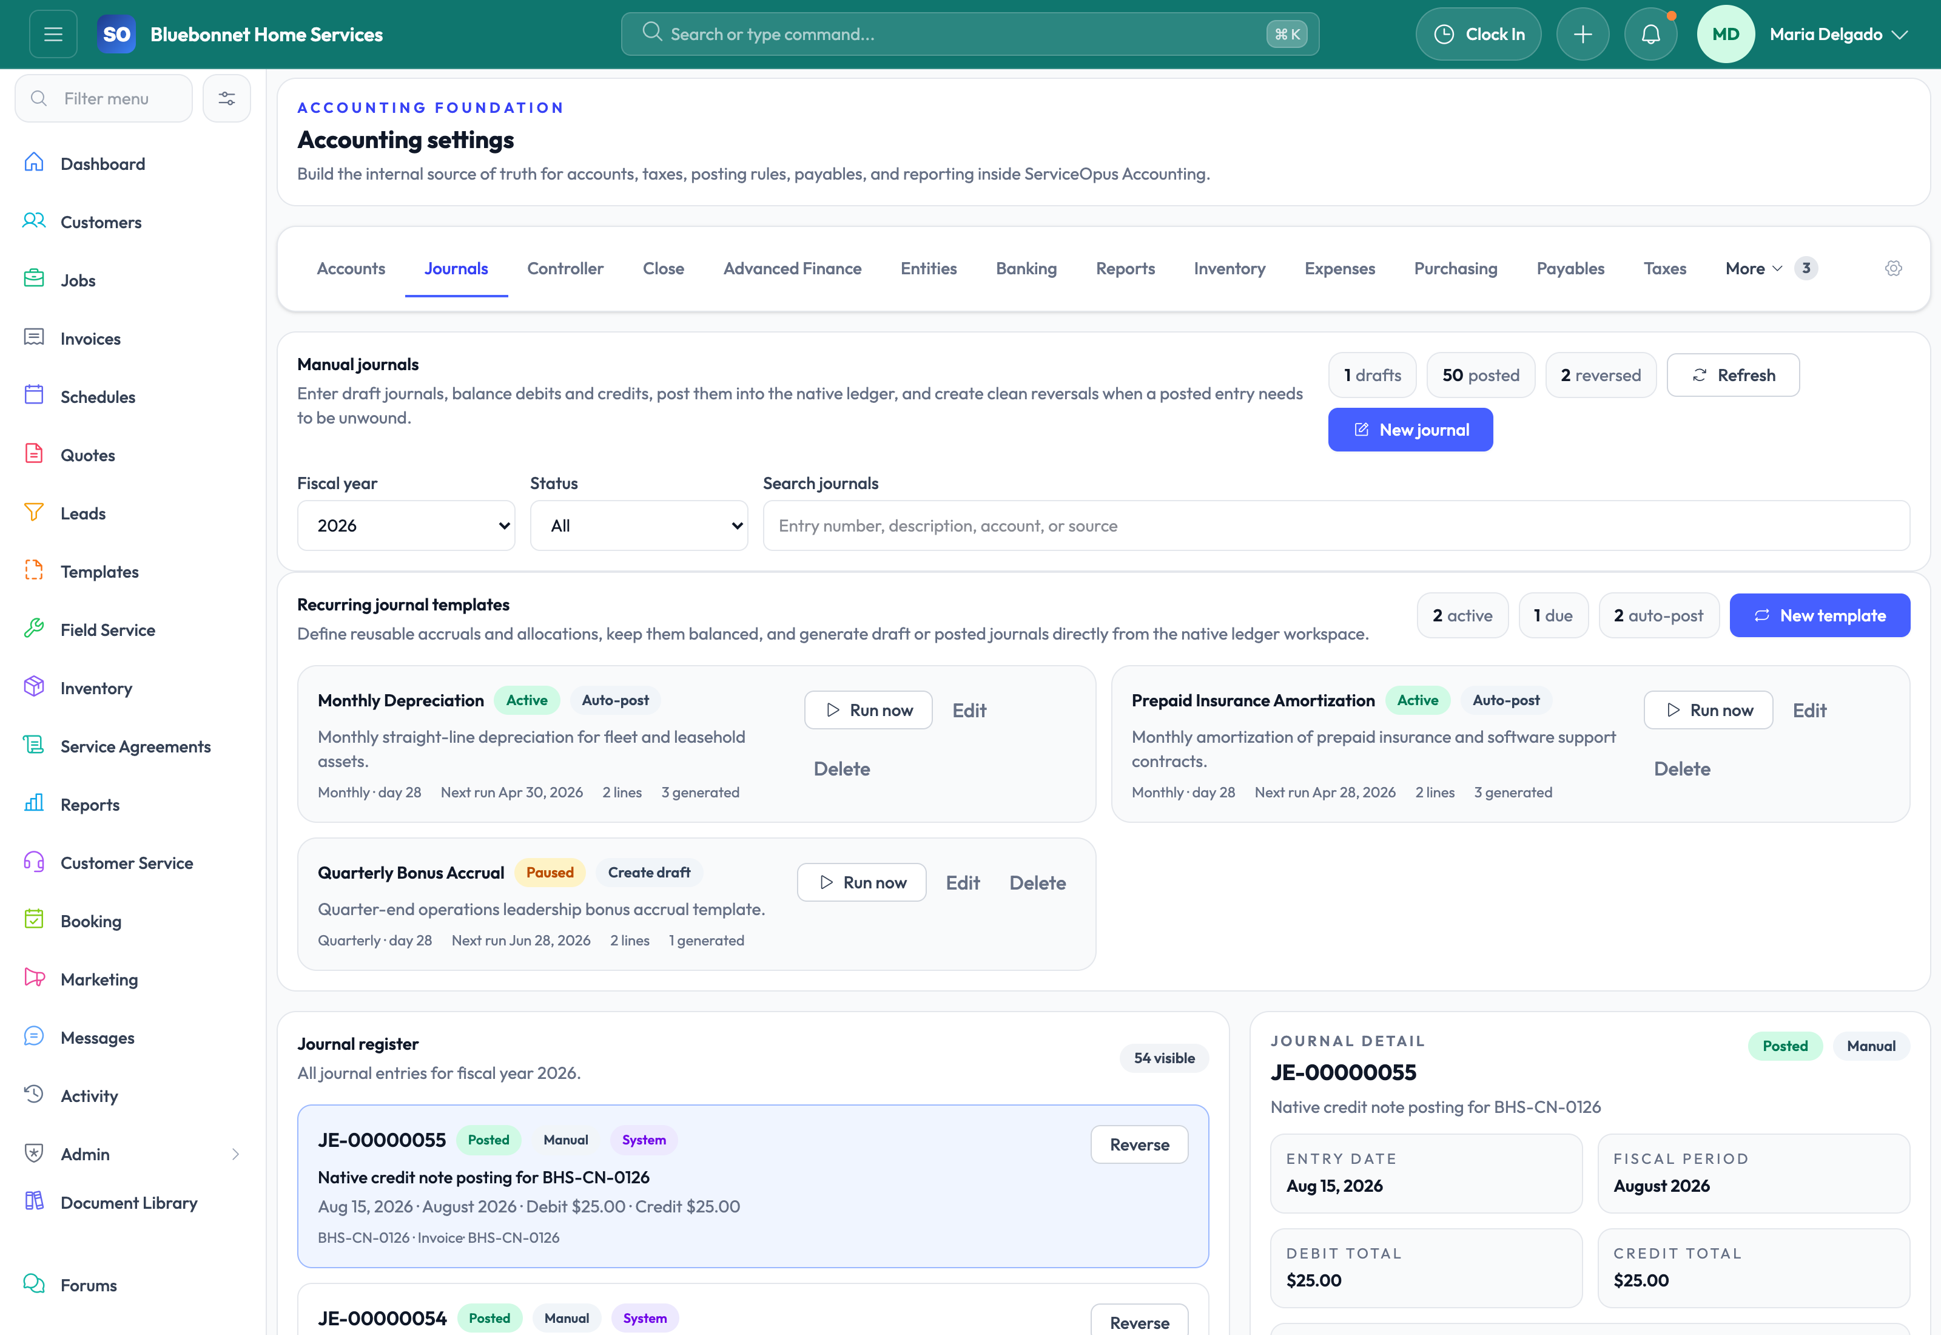Expand the More tabs menu
Image resolution: width=1941 pixels, height=1335 pixels.
tap(1771, 268)
